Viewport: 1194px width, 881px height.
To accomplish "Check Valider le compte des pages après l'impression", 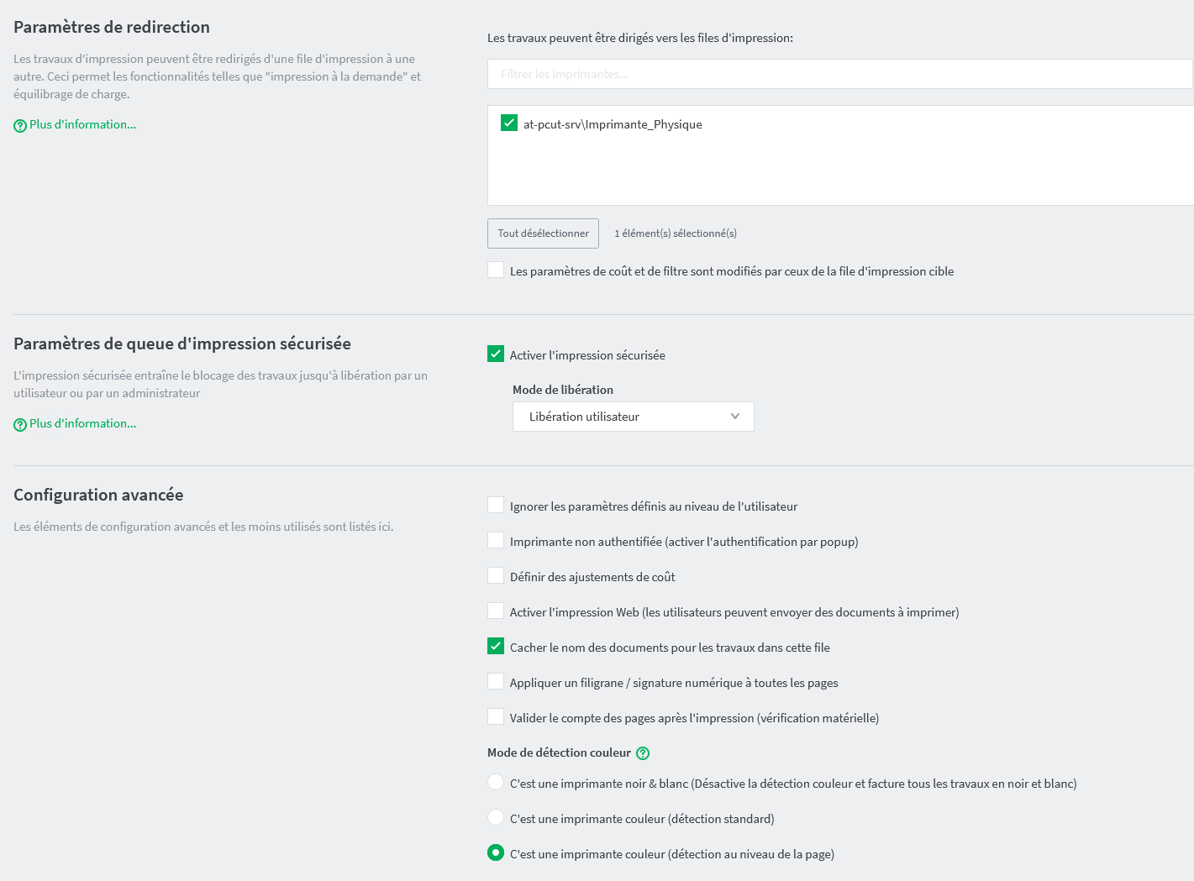I will click(496, 716).
